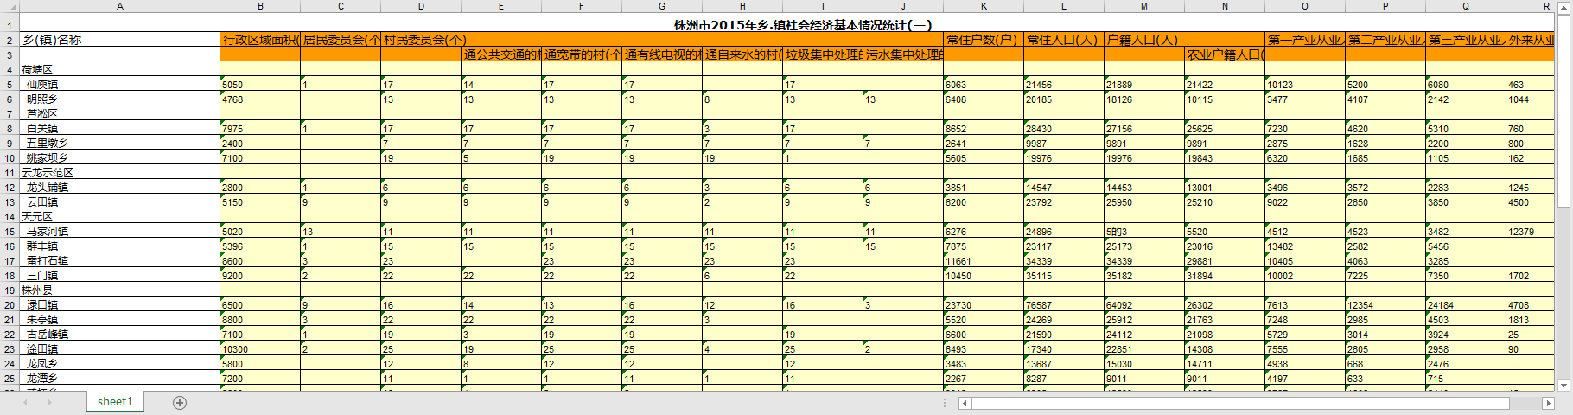Click the title cell 株洲市2015年乡.镇社会经济基本情况统计

803,25
